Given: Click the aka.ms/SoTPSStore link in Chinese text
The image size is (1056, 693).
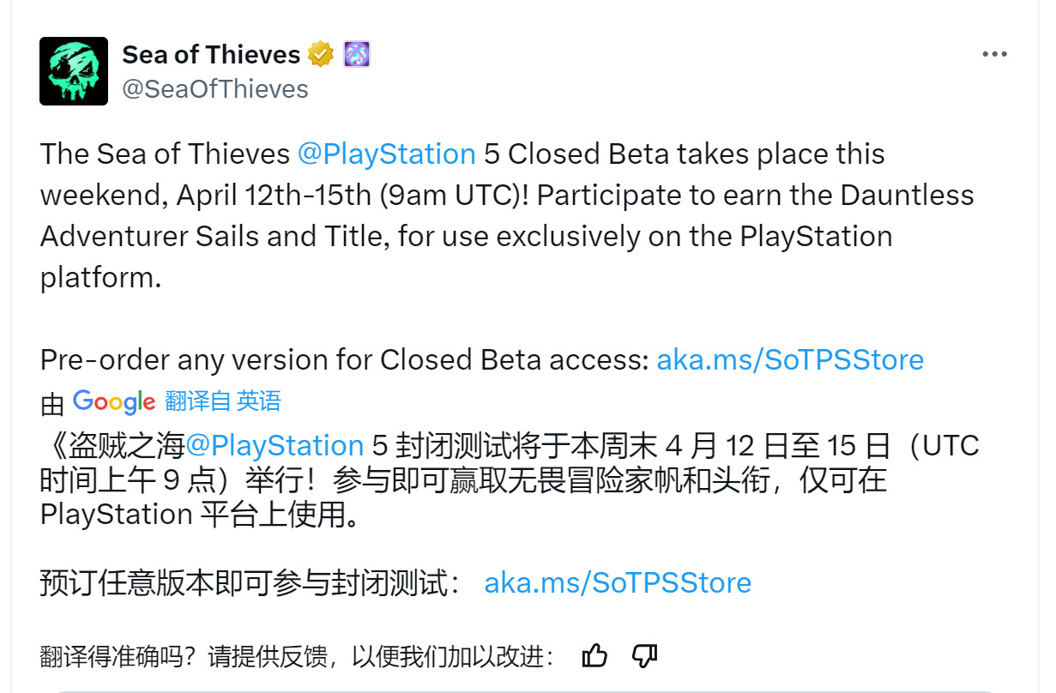Looking at the screenshot, I should coord(618,582).
